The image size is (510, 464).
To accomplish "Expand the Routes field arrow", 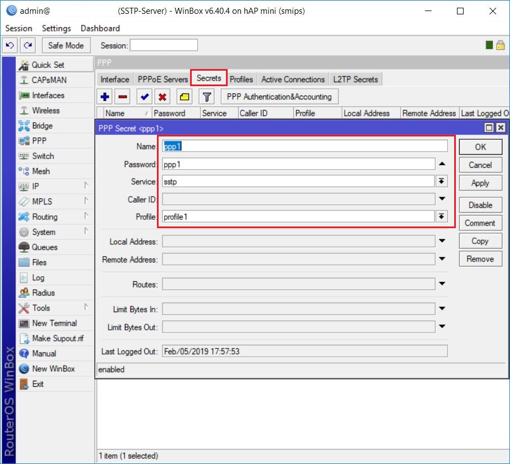I will tap(442, 284).
